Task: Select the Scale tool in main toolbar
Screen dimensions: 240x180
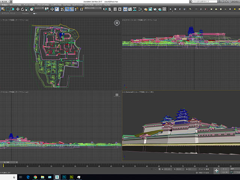Action: (x=27, y=9)
